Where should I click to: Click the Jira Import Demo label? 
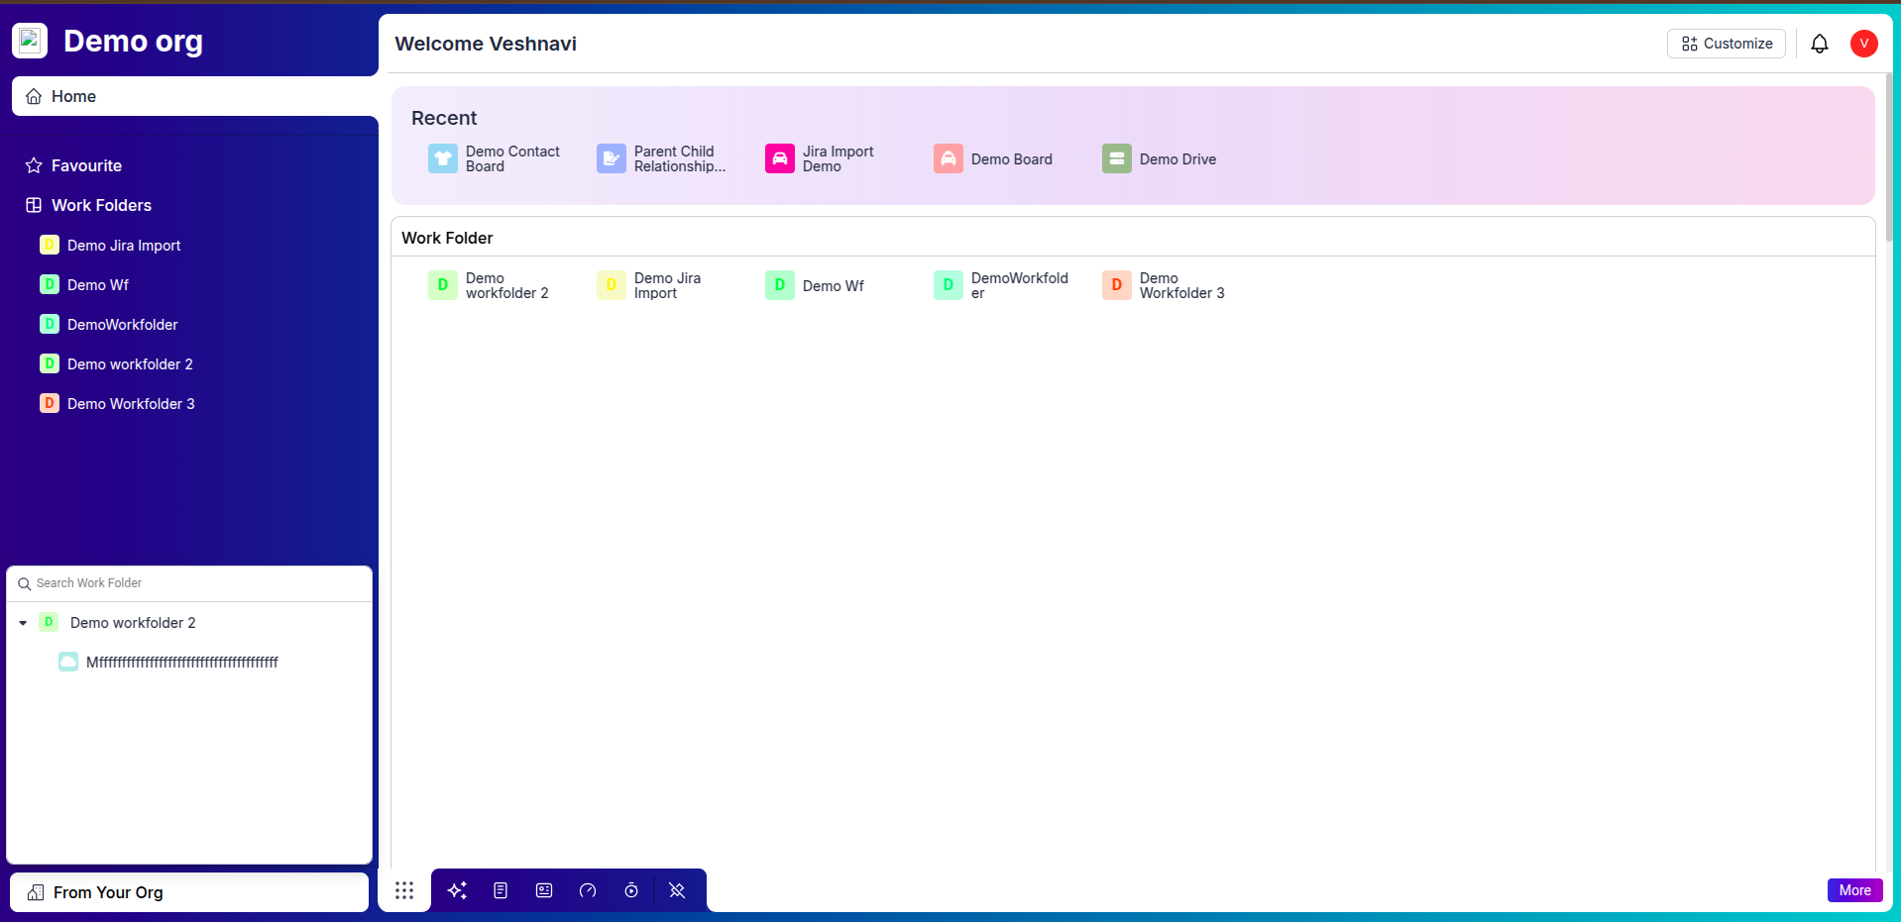[x=838, y=158]
